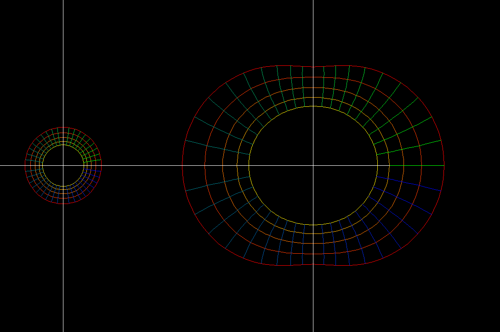Click right edge of large yellow inner ellipse
This screenshot has width=500, height=332.
point(377,165)
